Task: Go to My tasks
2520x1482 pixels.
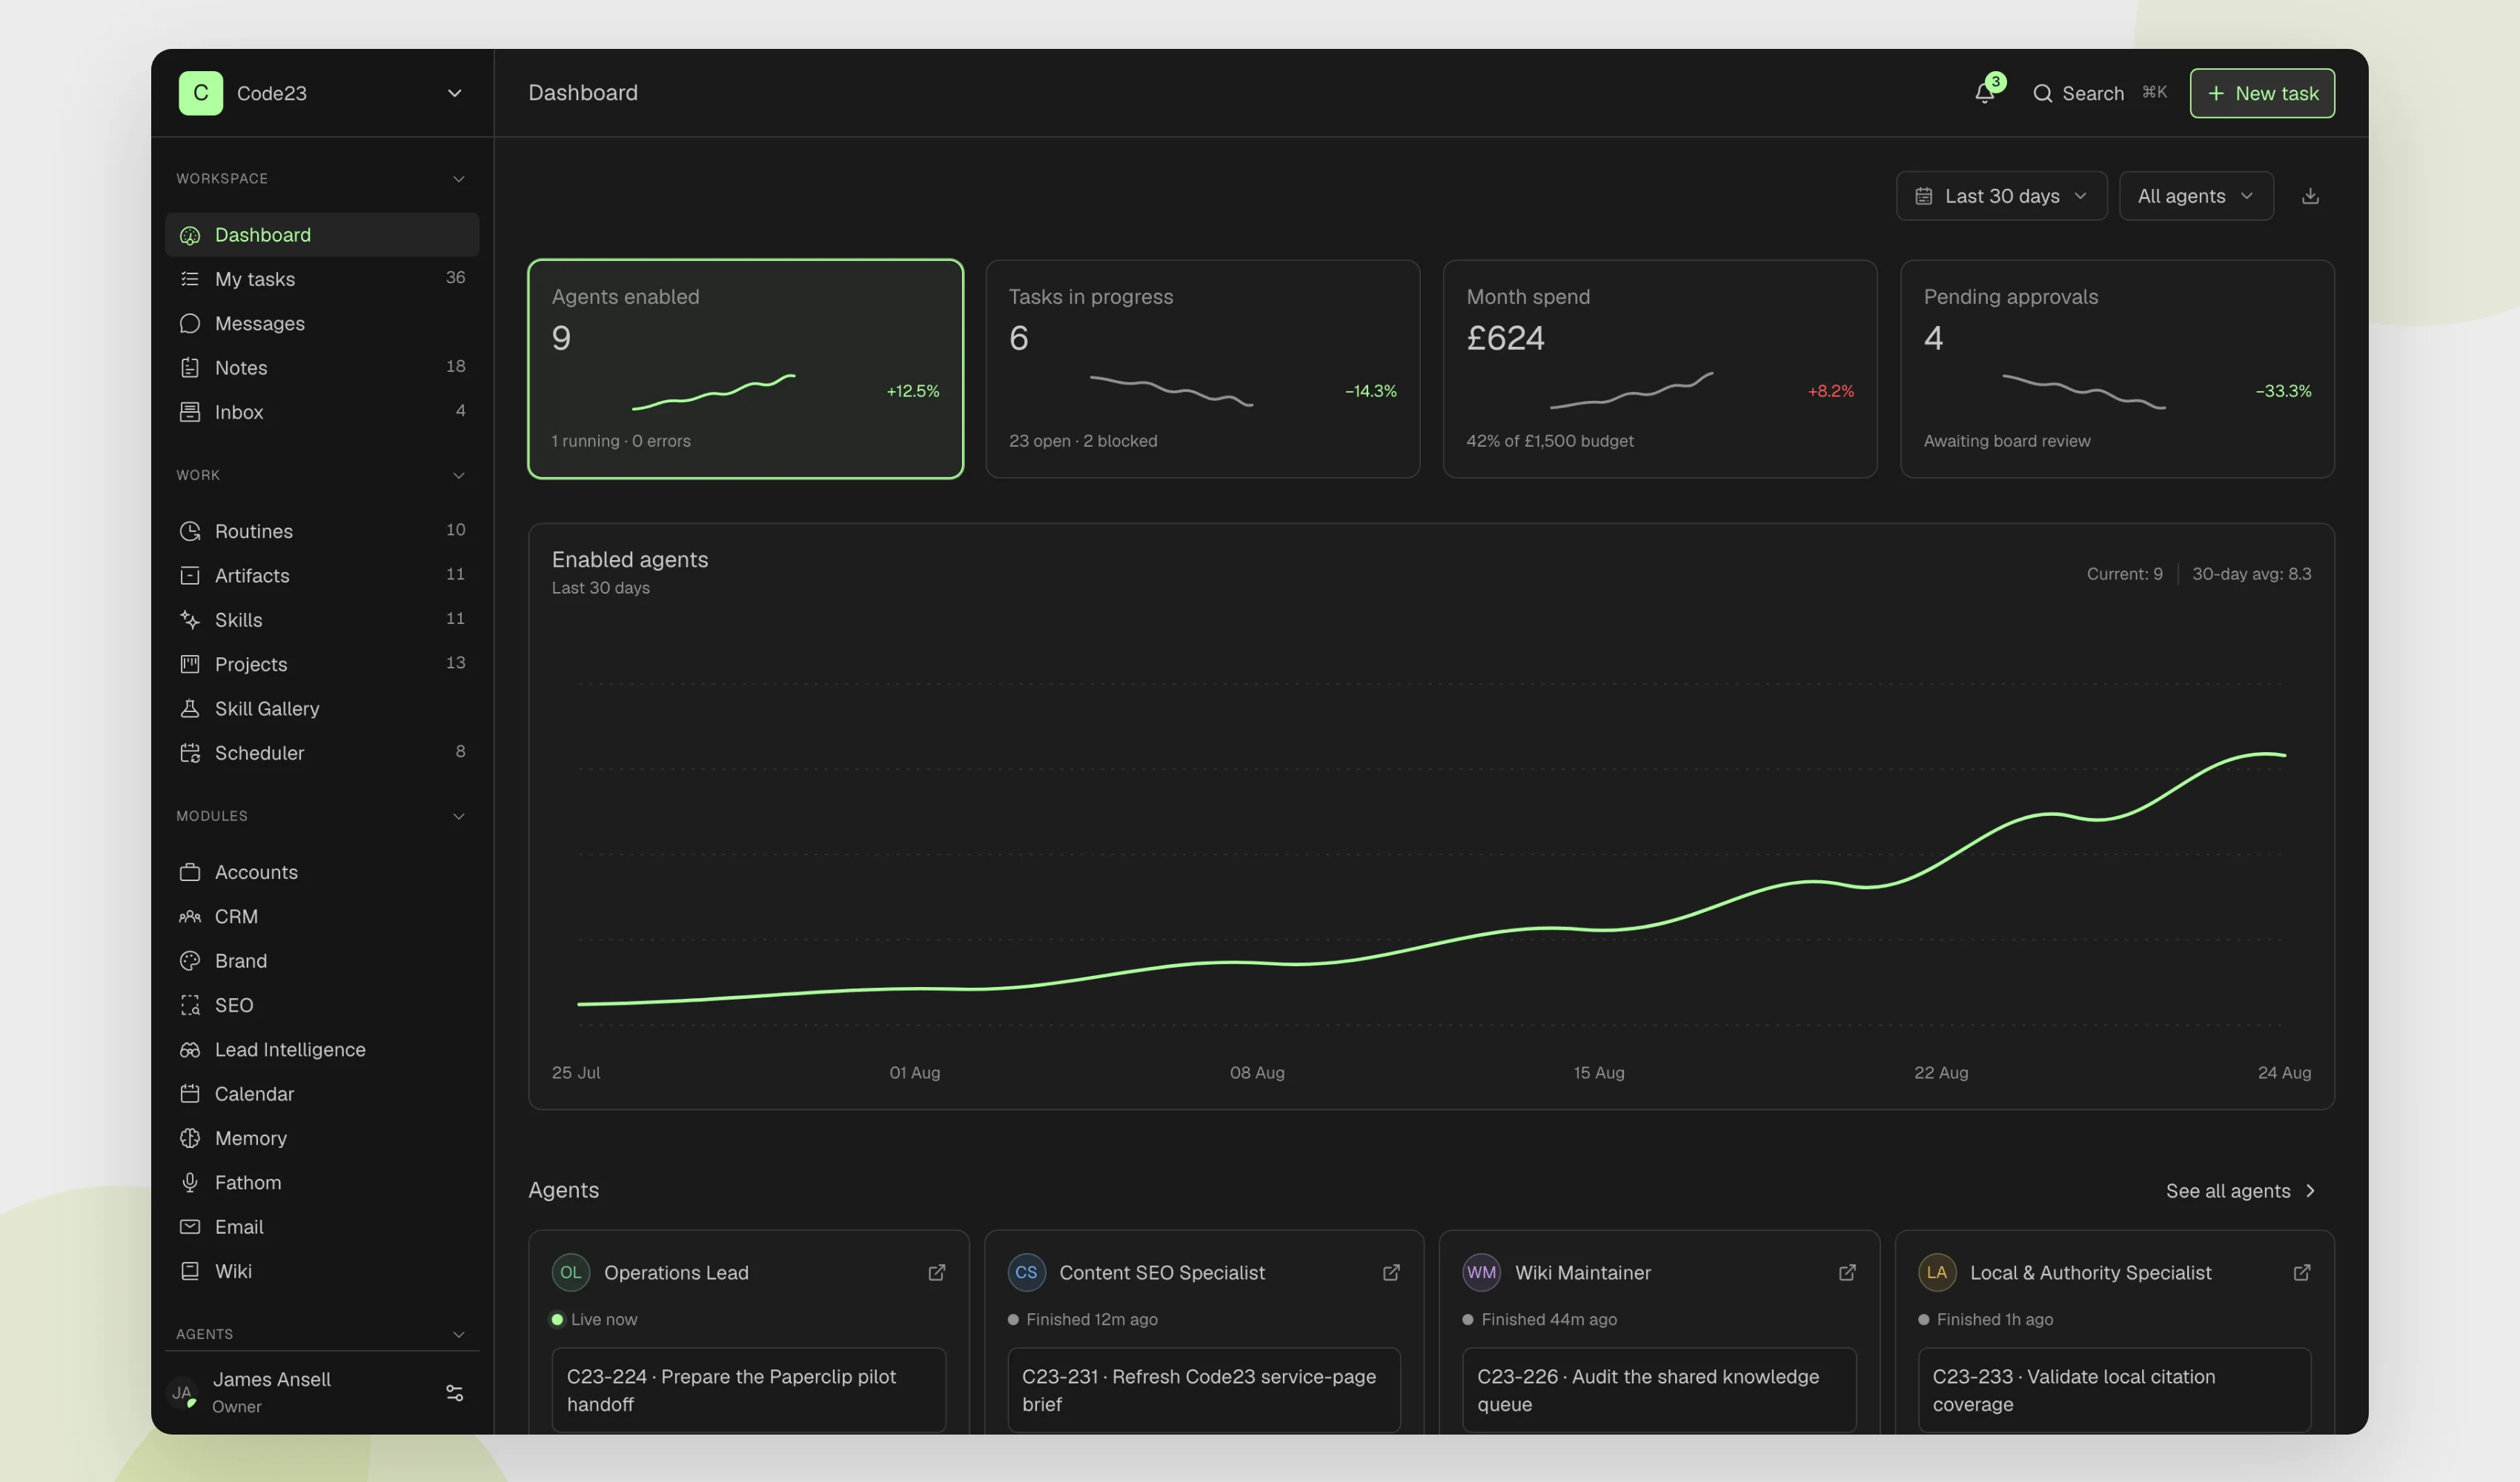Action: pos(322,279)
